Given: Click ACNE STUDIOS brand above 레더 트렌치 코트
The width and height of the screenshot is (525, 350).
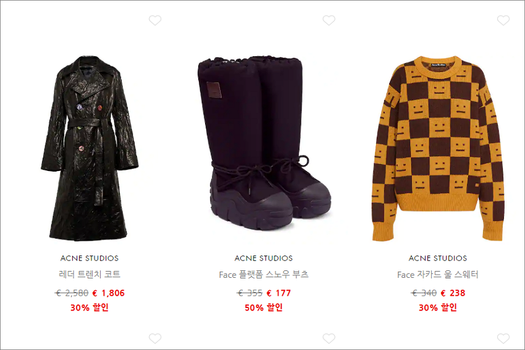Looking at the screenshot, I should [90, 258].
